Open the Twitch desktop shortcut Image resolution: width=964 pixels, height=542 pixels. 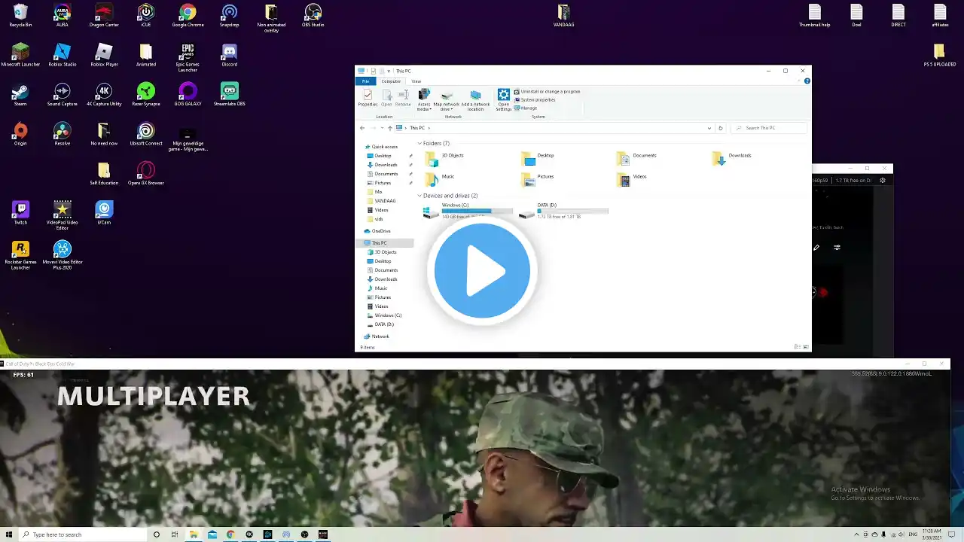click(x=20, y=213)
